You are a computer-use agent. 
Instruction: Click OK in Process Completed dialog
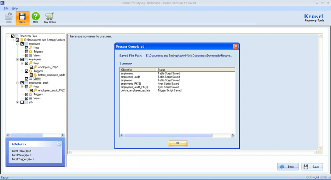point(178,143)
